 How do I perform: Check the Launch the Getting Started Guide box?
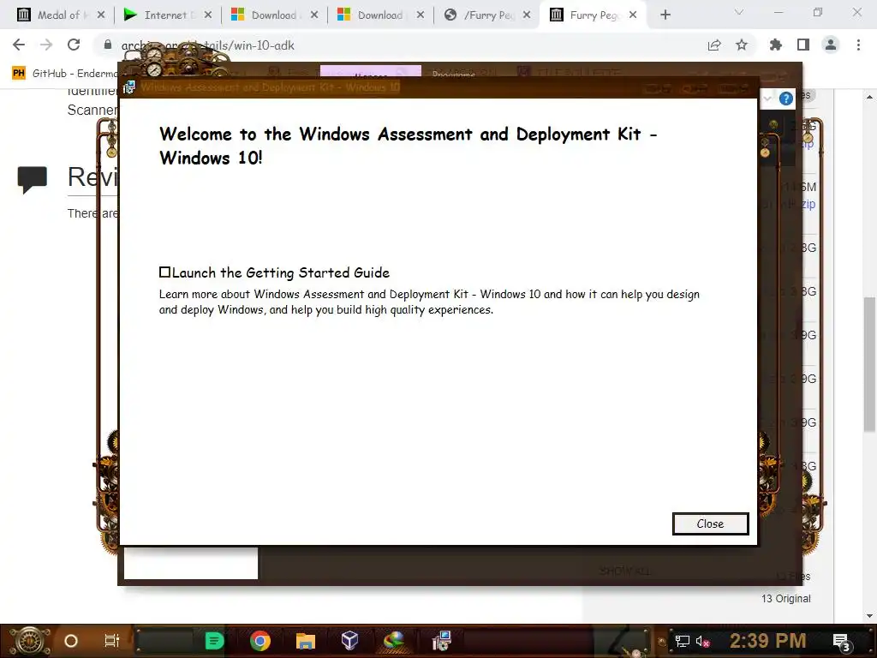point(164,272)
